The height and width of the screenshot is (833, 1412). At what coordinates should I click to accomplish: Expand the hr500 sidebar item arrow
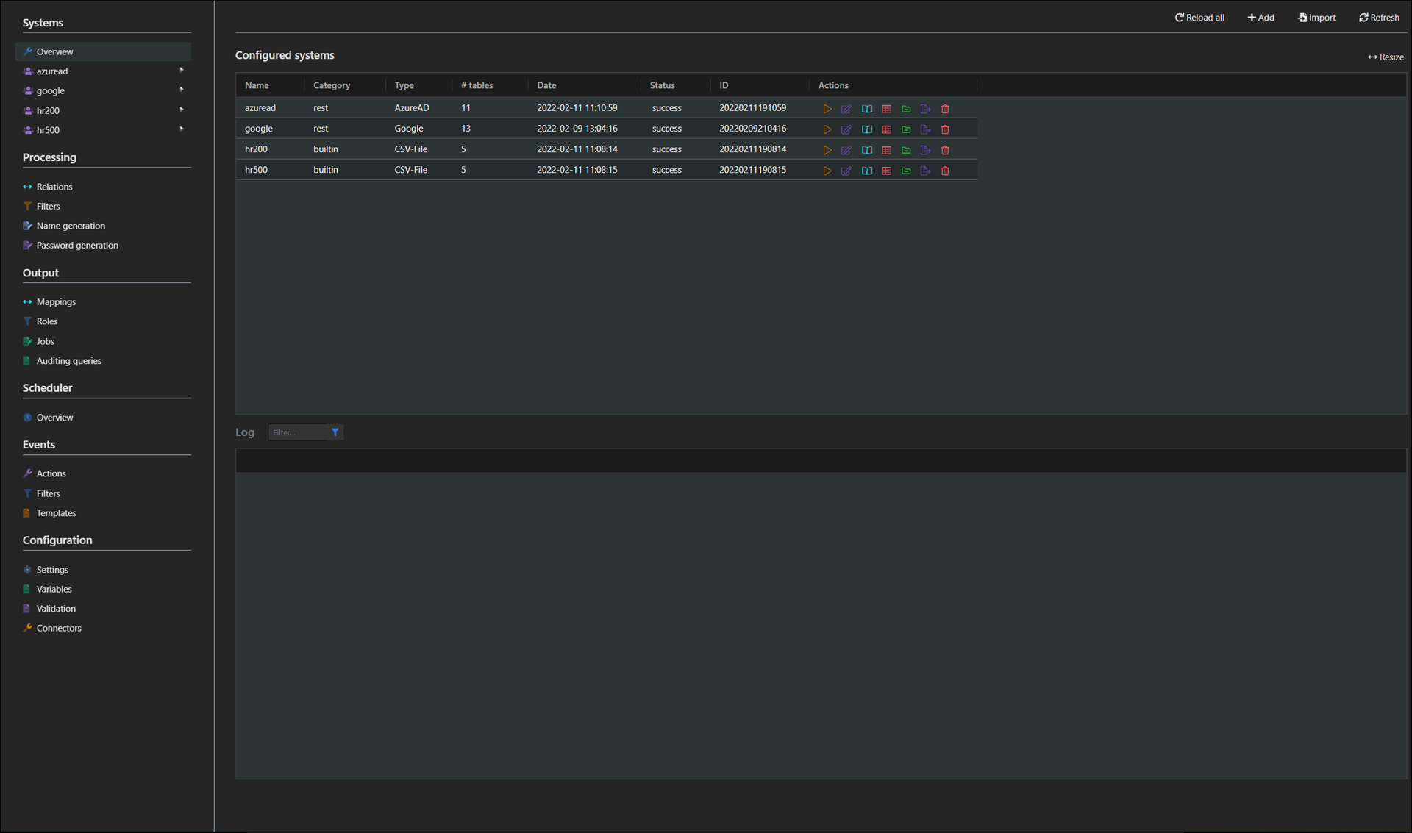coord(182,129)
